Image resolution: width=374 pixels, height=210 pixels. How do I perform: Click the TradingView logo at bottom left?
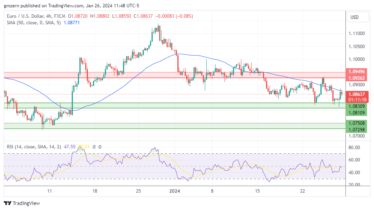(x=22, y=203)
